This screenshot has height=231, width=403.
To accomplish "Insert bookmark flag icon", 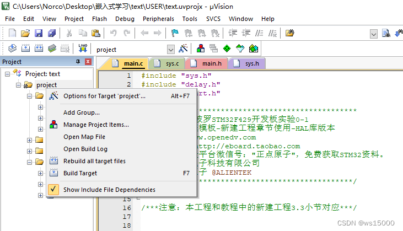I will (175, 33).
